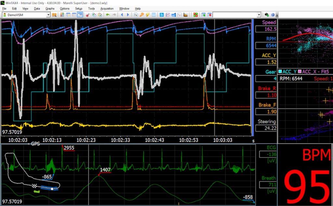
Task: Click the ECG channel label
Action: tap(272, 148)
